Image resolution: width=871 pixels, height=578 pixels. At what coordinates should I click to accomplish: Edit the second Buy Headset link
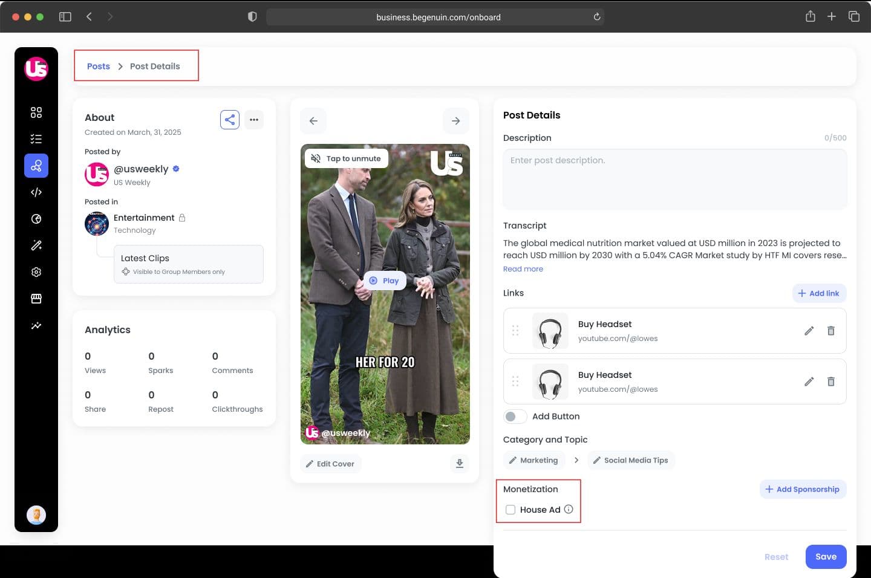coord(809,382)
